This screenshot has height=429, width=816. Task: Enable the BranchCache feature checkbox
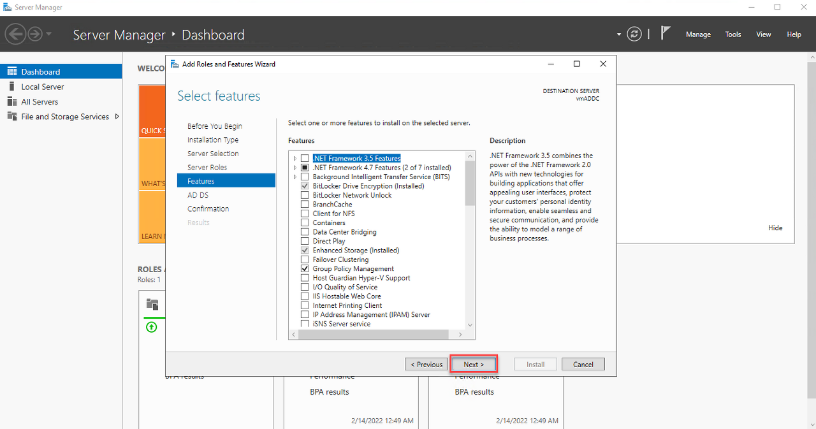click(x=305, y=204)
